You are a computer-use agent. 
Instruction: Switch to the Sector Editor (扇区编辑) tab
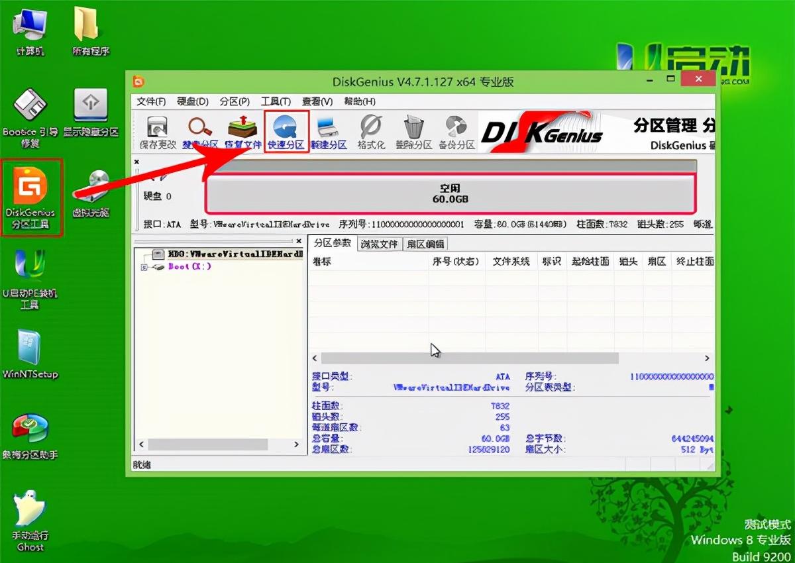[x=425, y=244]
